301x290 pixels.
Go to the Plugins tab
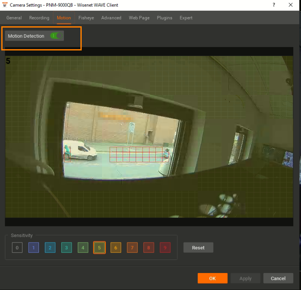[x=165, y=18]
